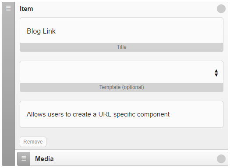Click the Template (optional) label bar

pos(121,87)
